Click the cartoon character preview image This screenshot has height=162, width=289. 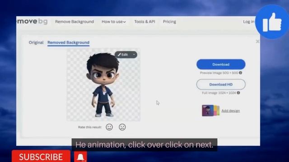(x=103, y=85)
